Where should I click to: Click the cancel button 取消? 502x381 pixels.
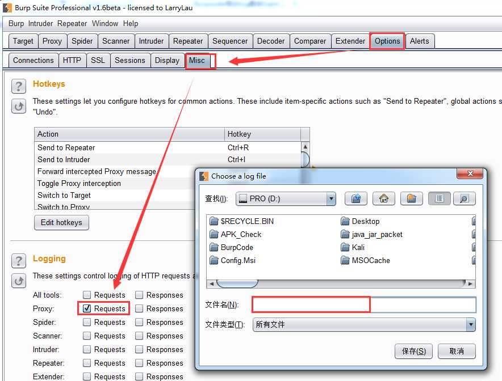[x=457, y=352]
